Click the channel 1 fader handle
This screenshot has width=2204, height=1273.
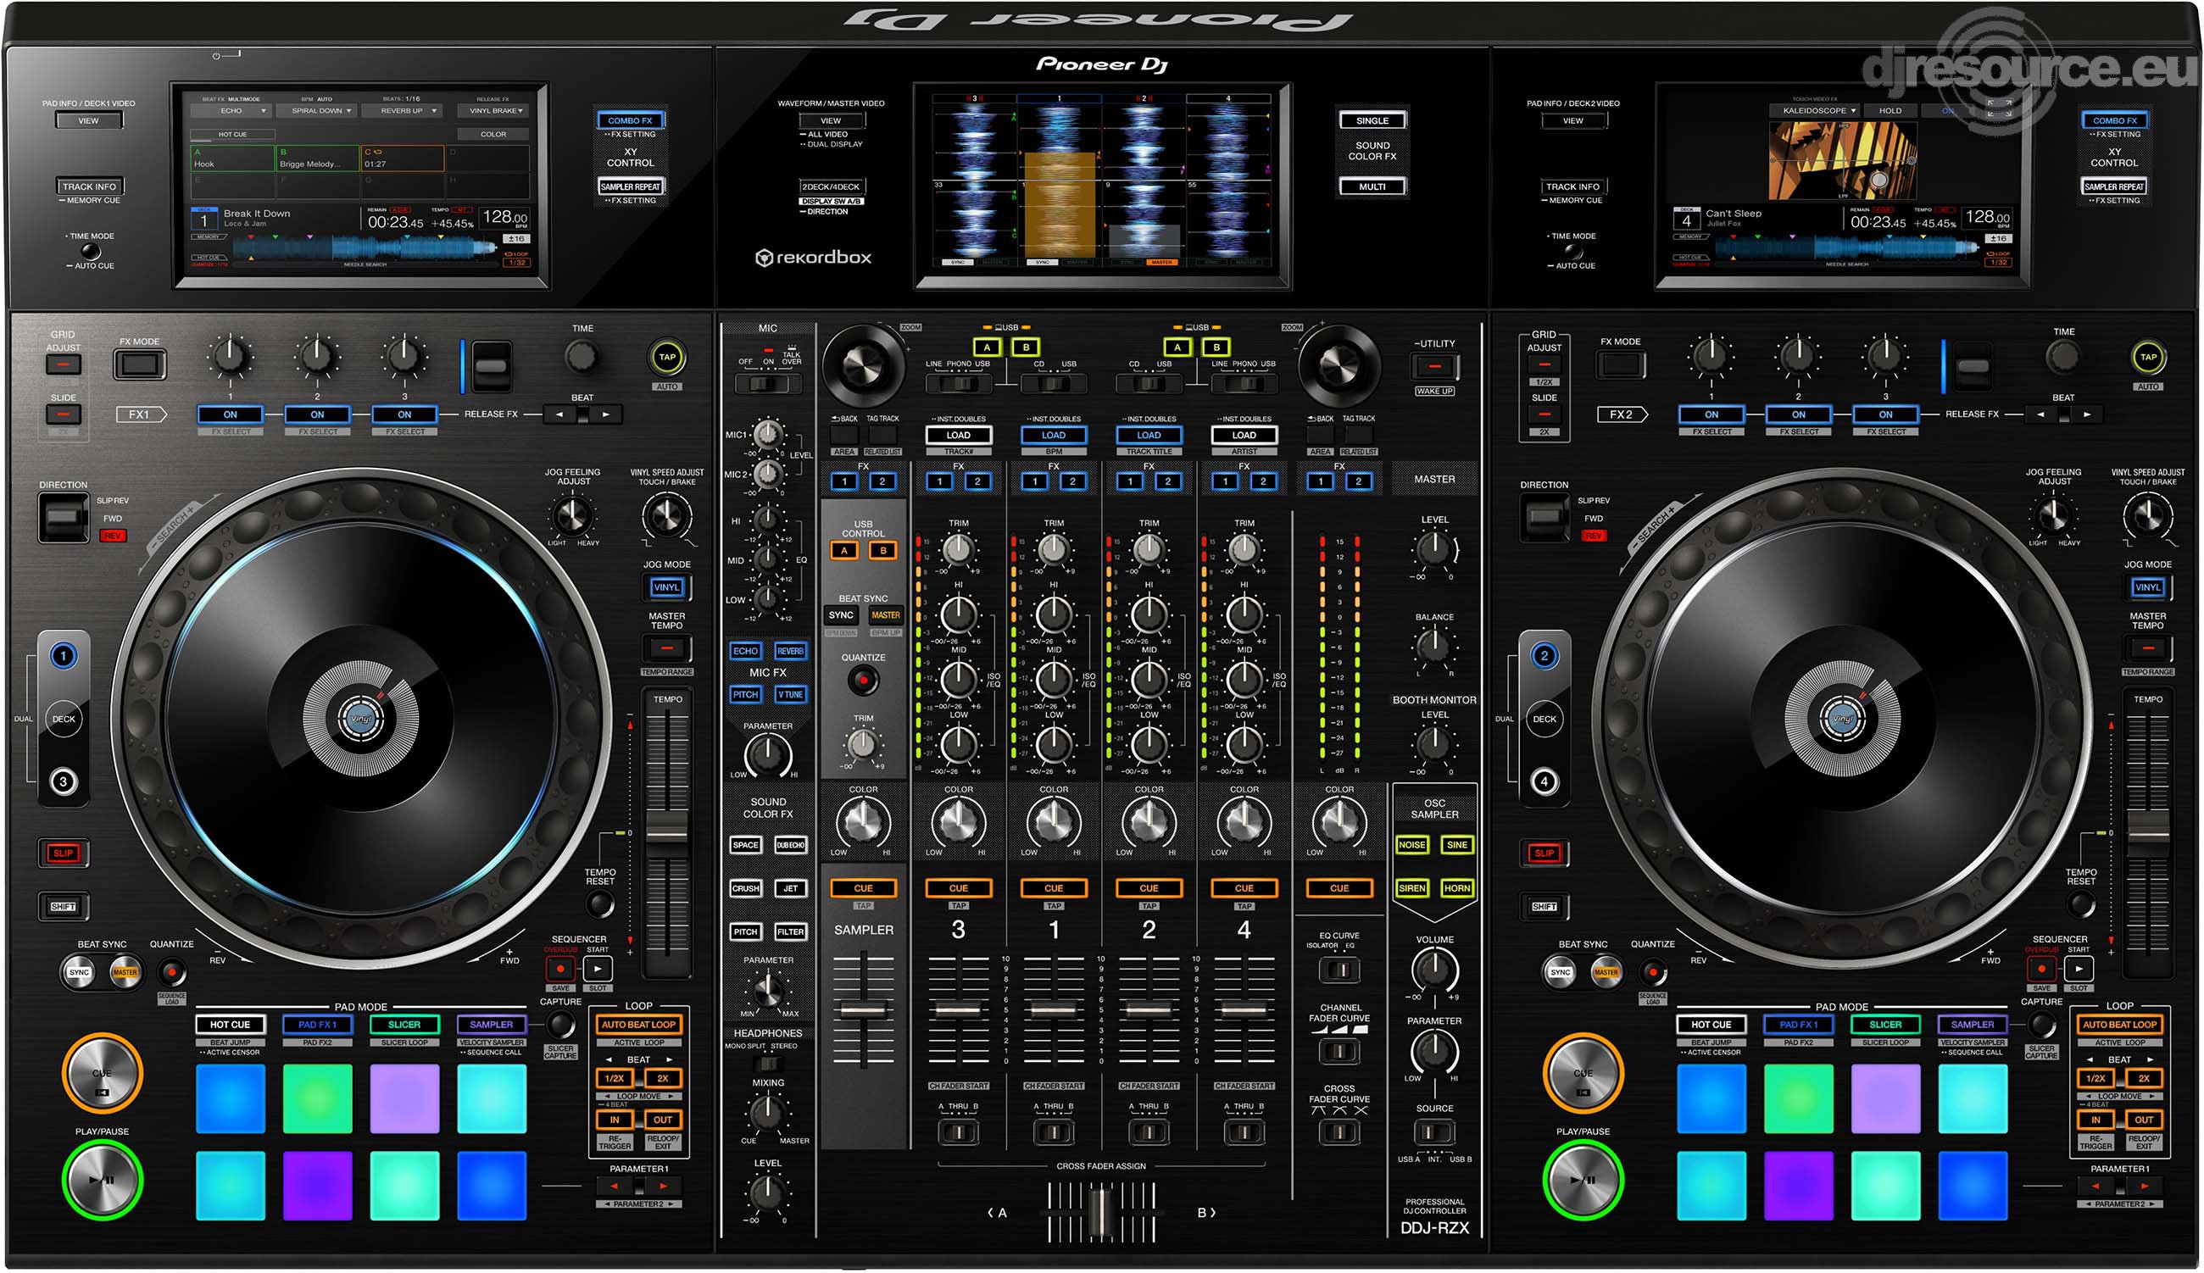pyautogui.click(x=1054, y=1009)
